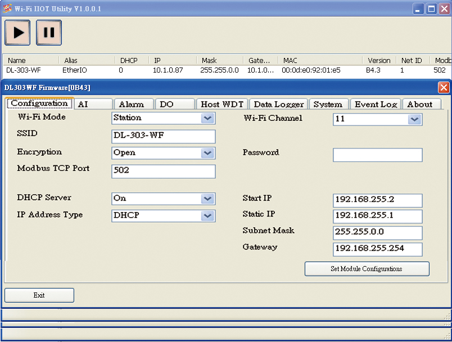Image resolution: width=452 pixels, height=342 pixels.
Task: Click the Play button in toolbar
Action: point(17,33)
